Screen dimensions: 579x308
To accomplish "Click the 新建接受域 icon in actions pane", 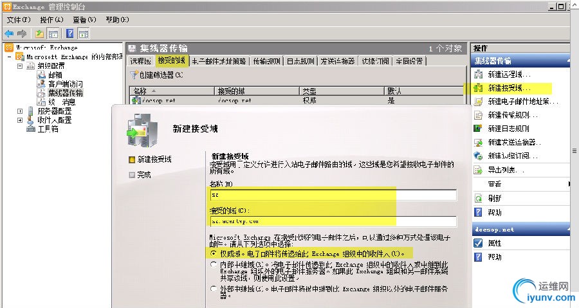I will [x=479, y=88].
